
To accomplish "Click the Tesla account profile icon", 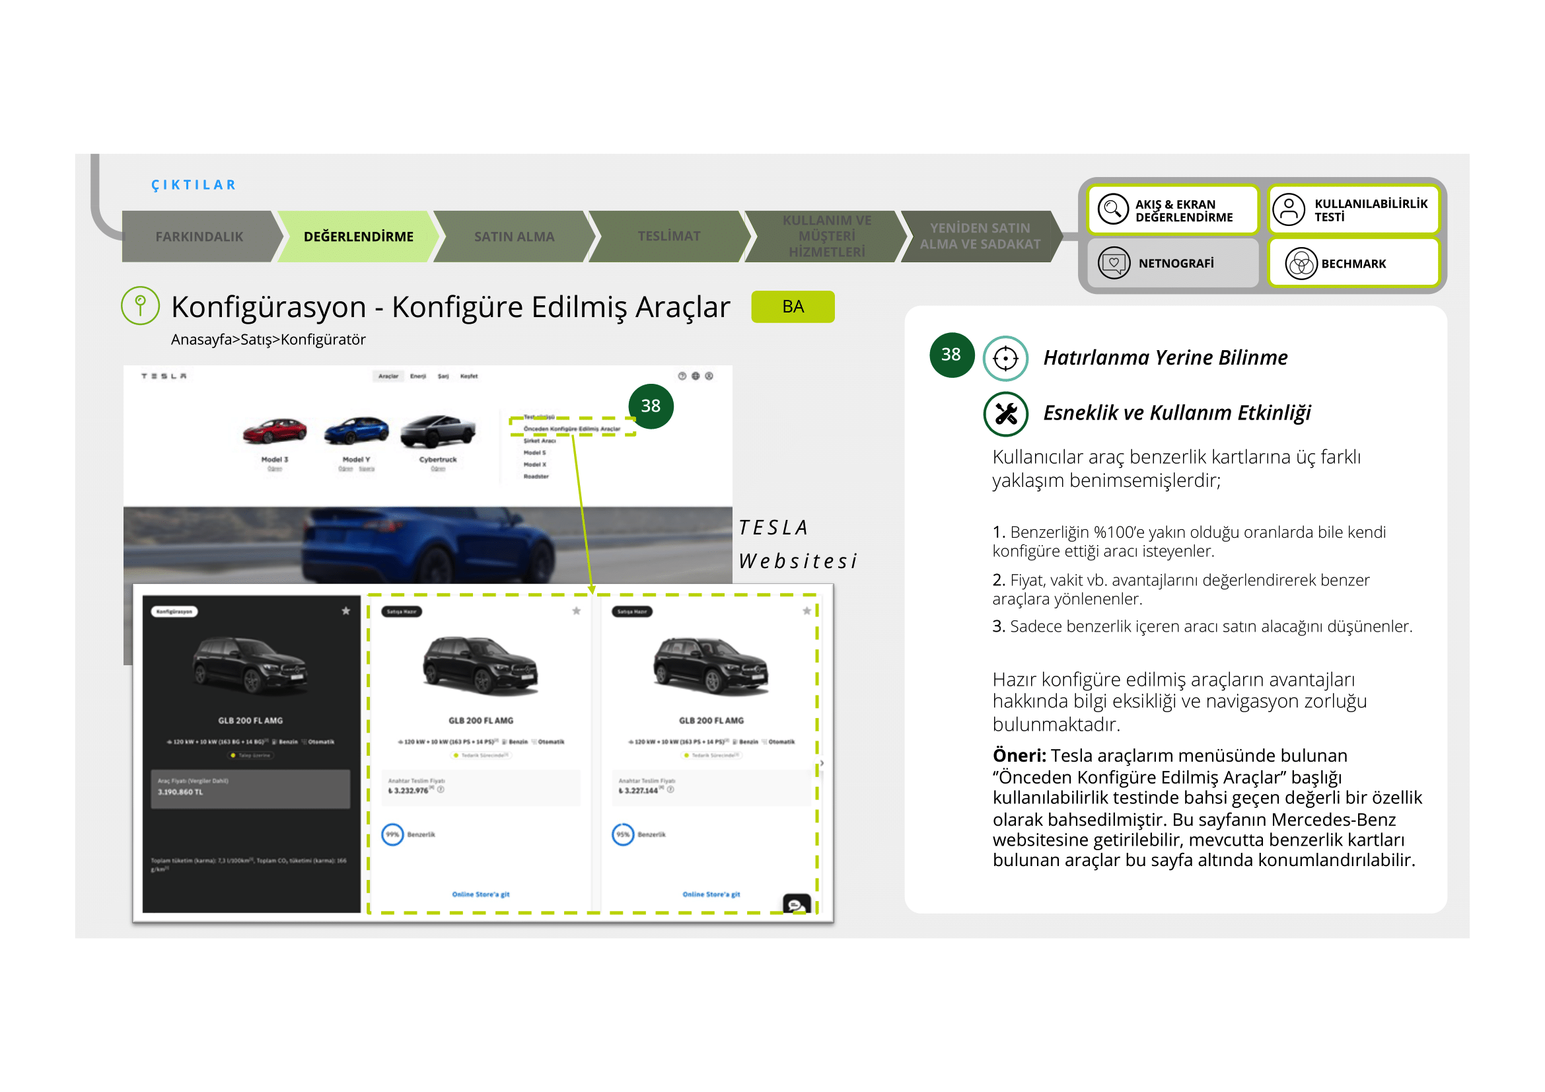I will (x=709, y=376).
